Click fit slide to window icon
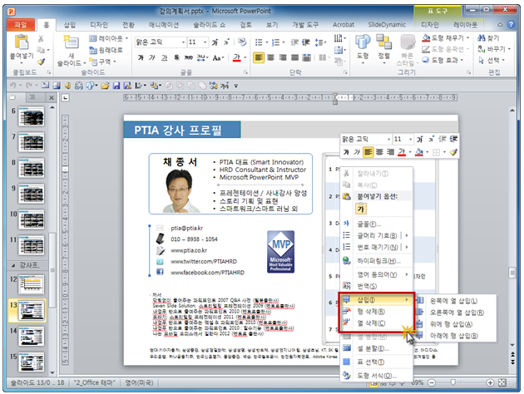524x394 pixels. 502,382
